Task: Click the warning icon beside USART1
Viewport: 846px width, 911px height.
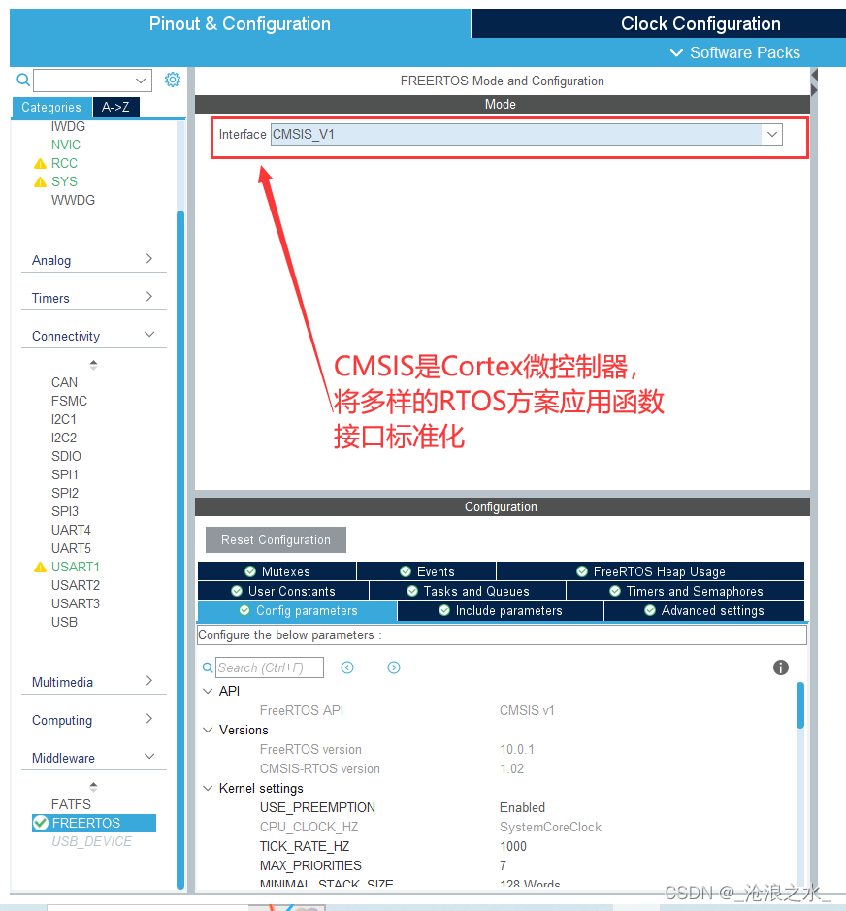Action: (41, 567)
